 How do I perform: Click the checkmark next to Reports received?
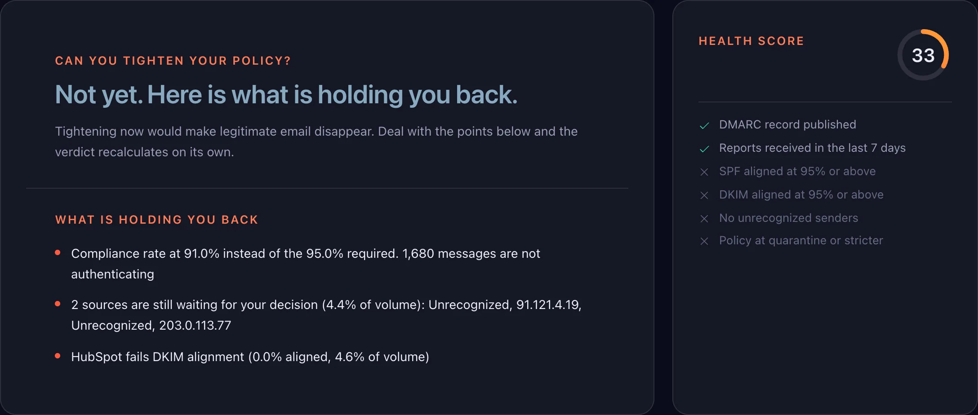tap(704, 149)
